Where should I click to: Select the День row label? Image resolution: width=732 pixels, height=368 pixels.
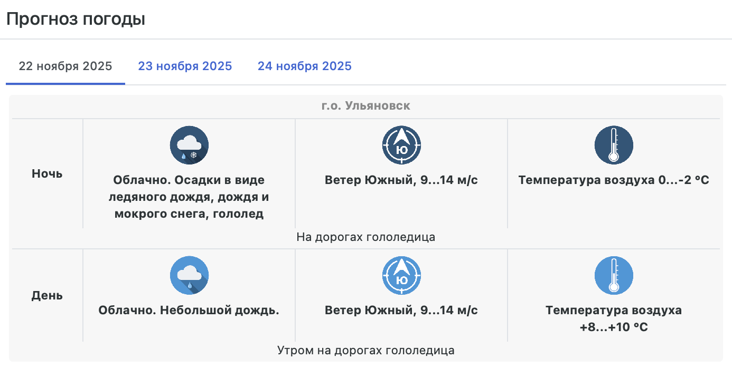point(47,295)
